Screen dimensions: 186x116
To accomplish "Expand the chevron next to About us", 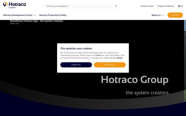I will pos(163,15).
